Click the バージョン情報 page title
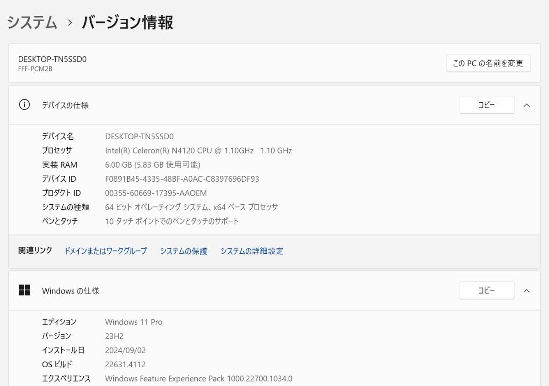The height and width of the screenshot is (386, 549). click(128, 22)
